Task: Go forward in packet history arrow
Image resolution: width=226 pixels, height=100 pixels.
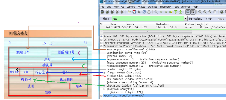Action: pos(166,12)
